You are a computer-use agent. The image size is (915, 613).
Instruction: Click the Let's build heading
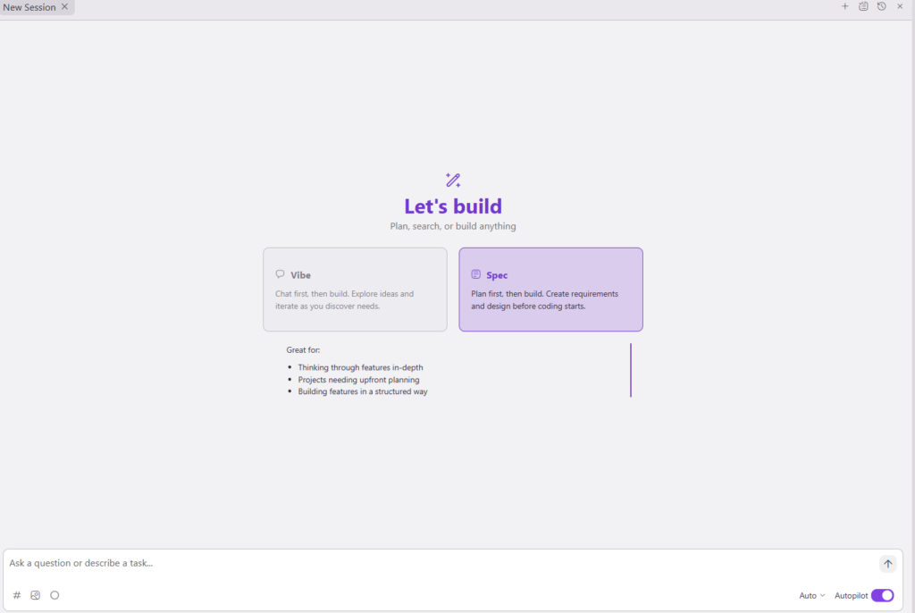(453, 206)
